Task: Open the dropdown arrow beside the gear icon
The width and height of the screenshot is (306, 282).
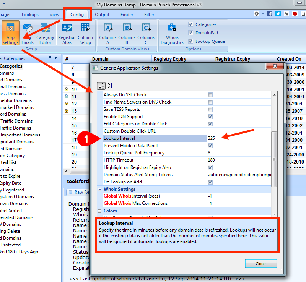Action: click(x=263, y=14)
